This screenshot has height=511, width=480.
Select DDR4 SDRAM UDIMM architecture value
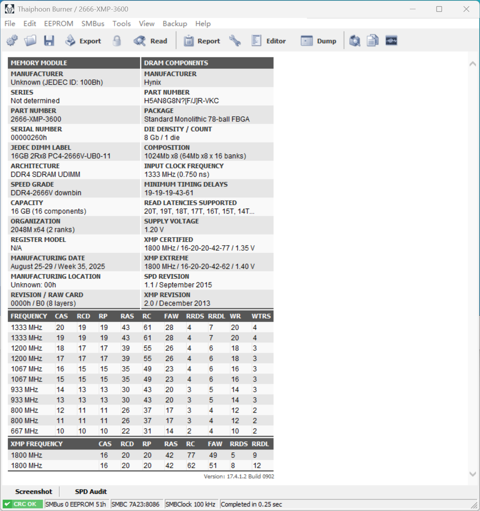46,175
